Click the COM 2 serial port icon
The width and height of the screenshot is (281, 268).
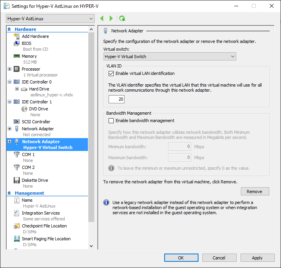17,167
